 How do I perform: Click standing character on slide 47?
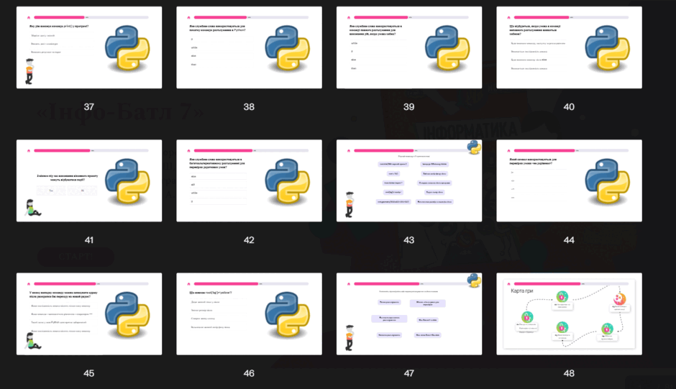(x=350, y=338)
